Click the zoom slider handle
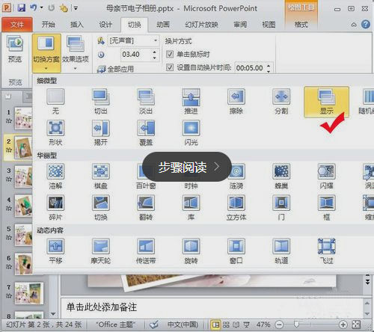 pos(296,325)
